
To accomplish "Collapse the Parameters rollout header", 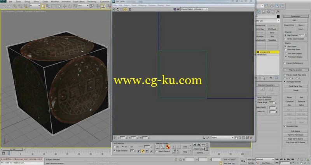I will coord(295,16).
